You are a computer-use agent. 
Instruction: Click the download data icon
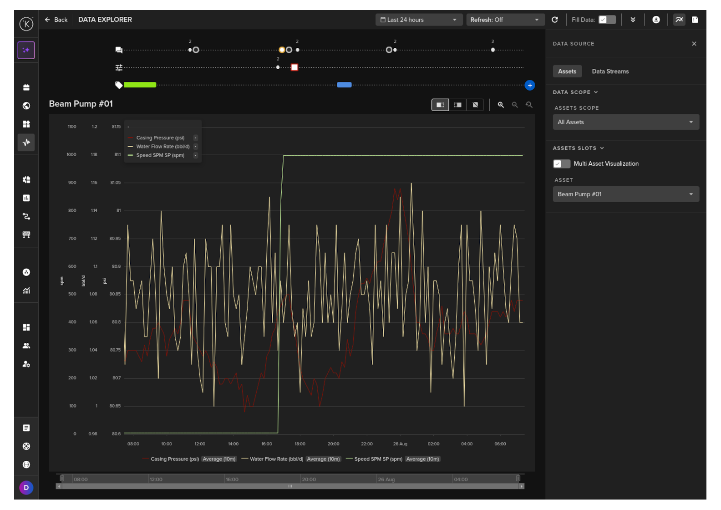[x=656, y=20]
